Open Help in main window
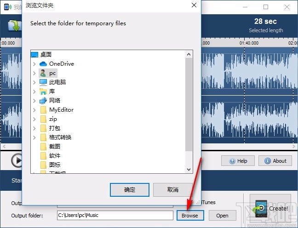The width and height of the screenshot is (298, 228). (238, 161)
